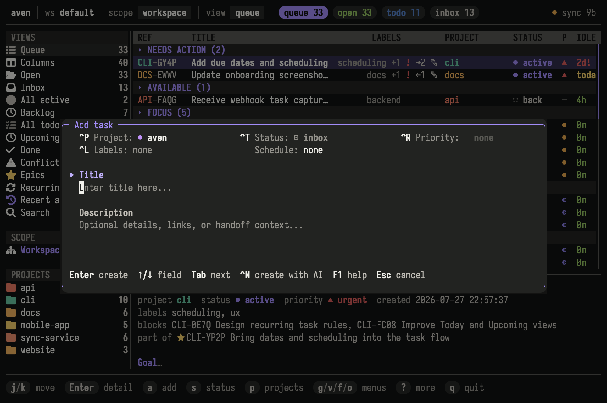Viewport: 607px width, 403px height.
Task: Open the Project selector showing aven
Action: [x=123, y=137]
